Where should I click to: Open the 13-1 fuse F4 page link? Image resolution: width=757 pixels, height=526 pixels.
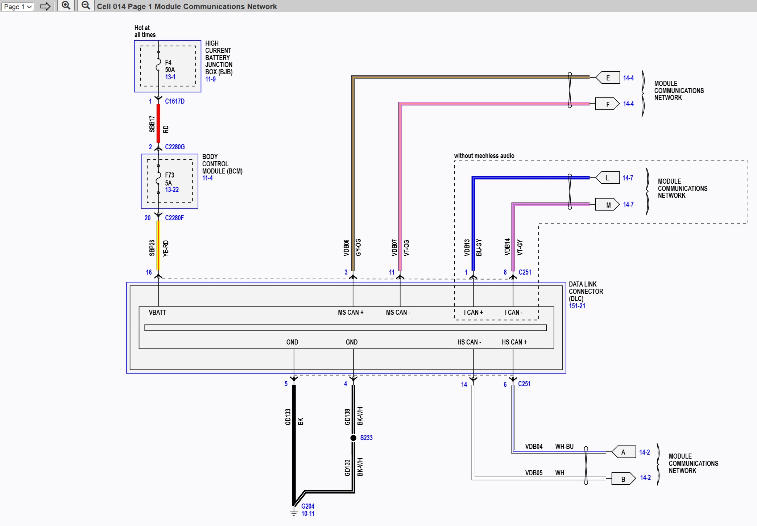(x=170, y=77)
